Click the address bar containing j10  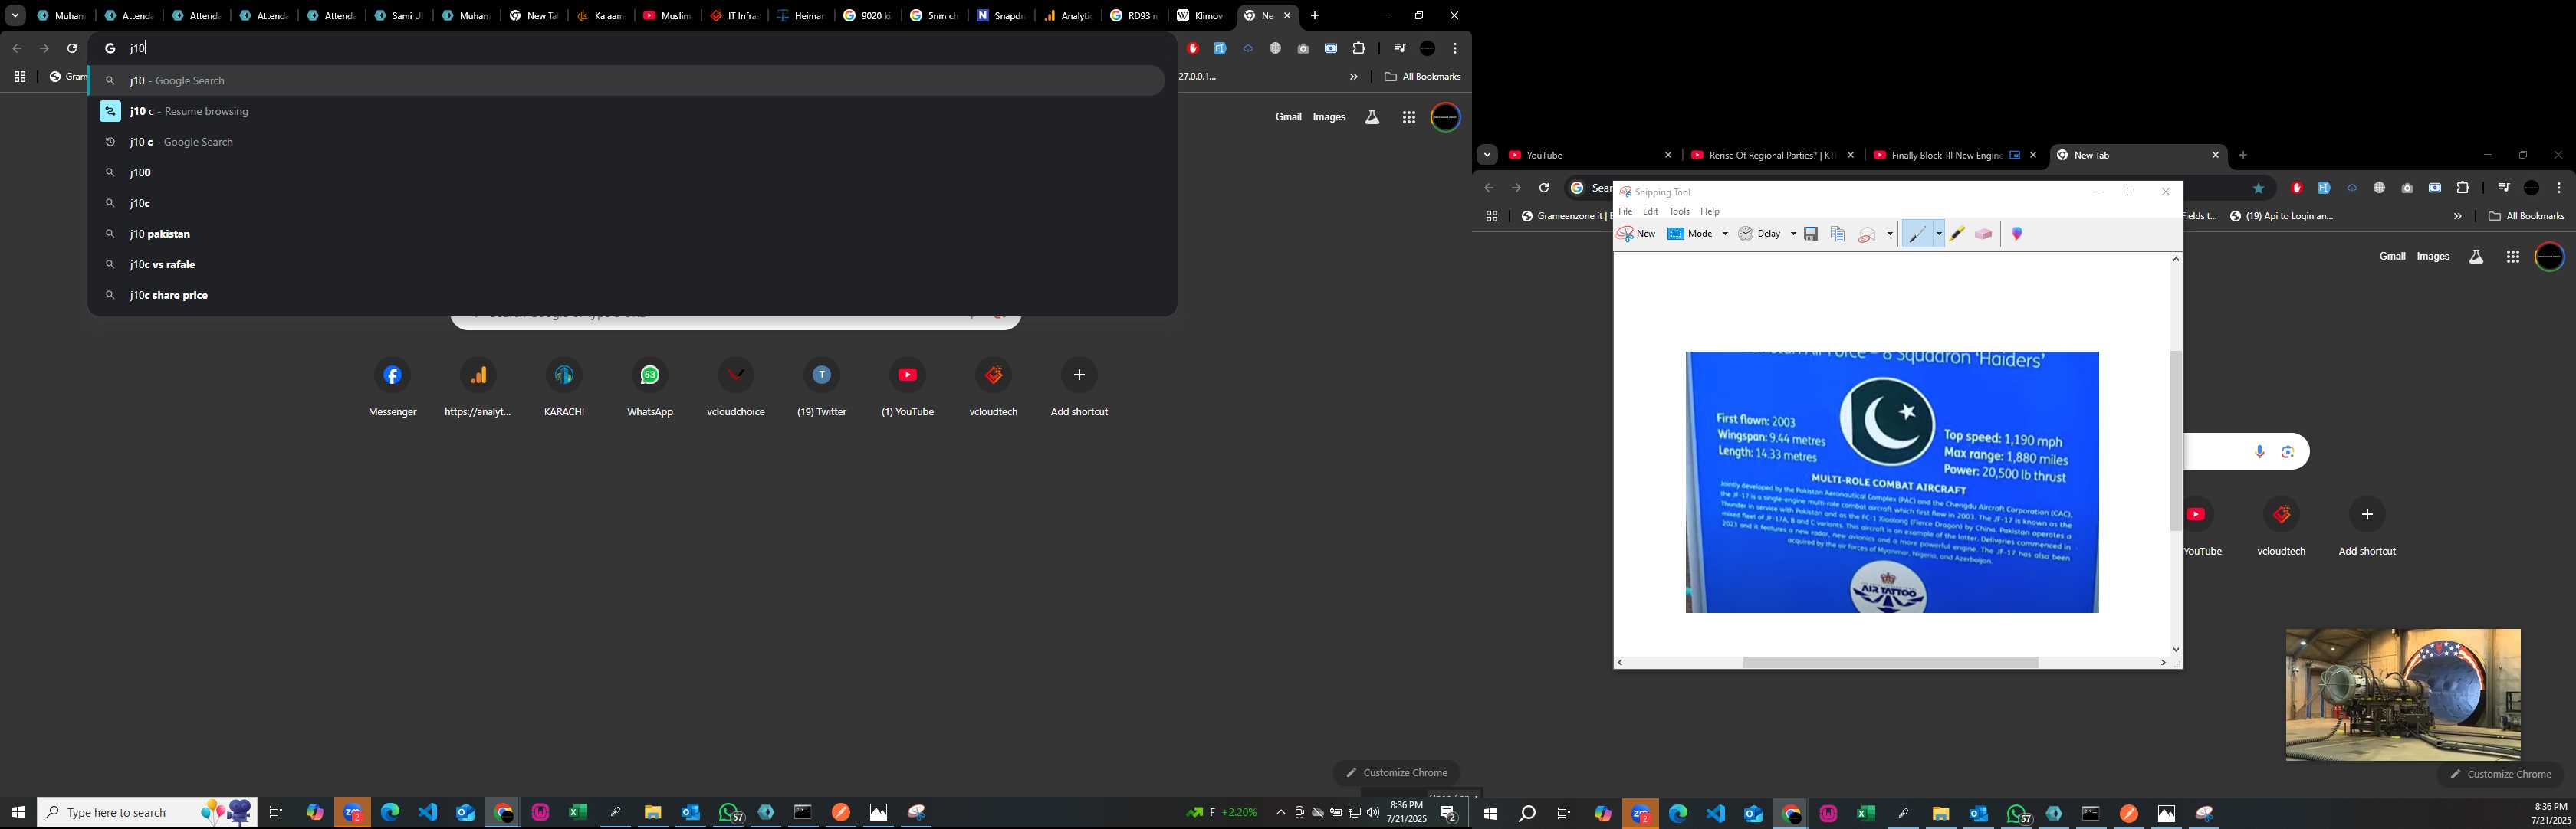click(x=632, y=48)
